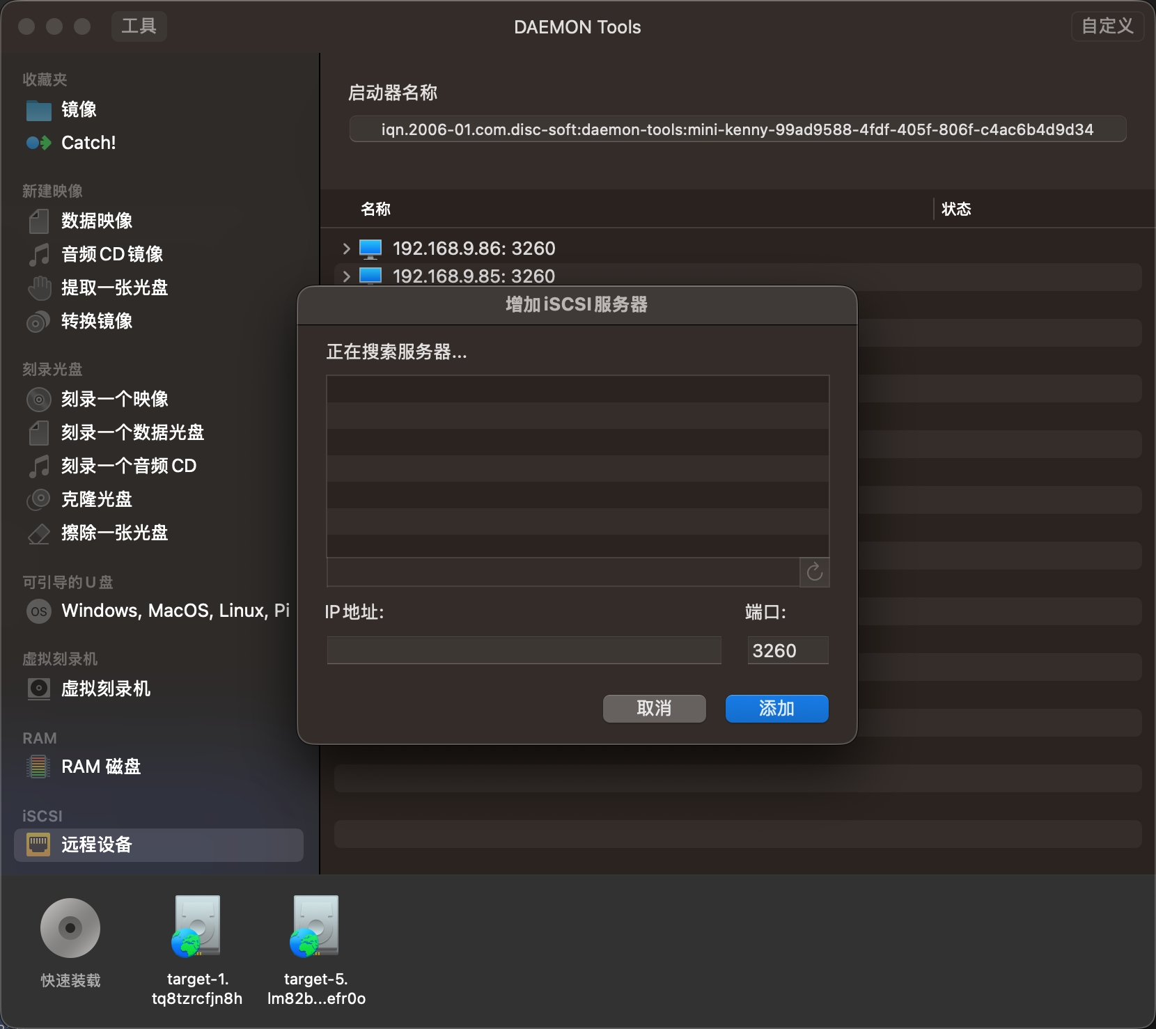Screen dimensions: 1156x1029
Task: Click the OS icon for bootable USB
Action: tap(39, 611)
